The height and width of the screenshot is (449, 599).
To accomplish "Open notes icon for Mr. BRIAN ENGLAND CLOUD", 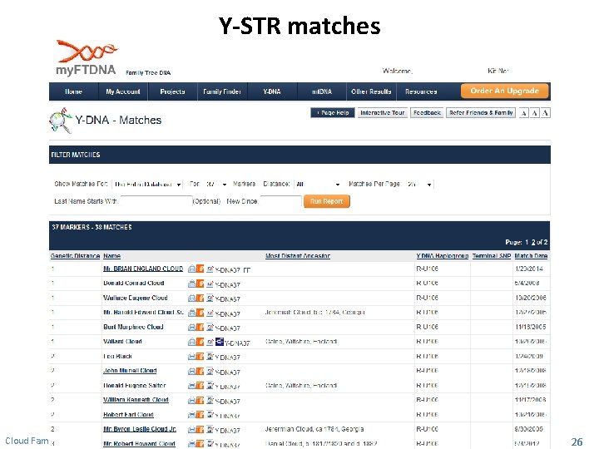I will pos(210,269).
